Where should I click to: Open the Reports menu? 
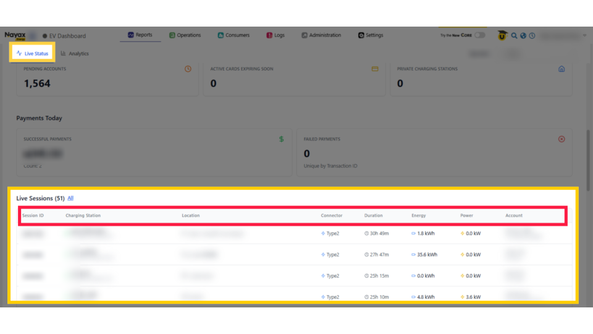point(140,35)
